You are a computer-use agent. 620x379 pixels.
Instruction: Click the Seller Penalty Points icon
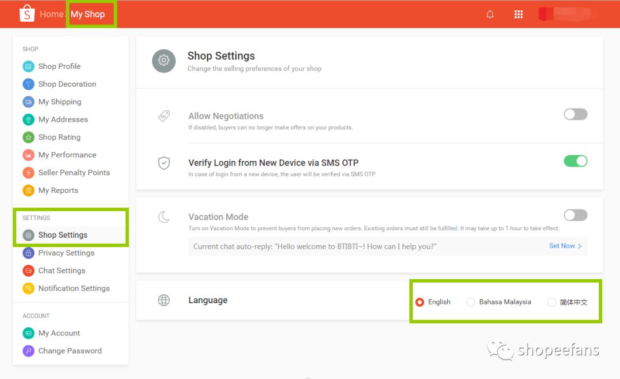(x=29, y=173)
